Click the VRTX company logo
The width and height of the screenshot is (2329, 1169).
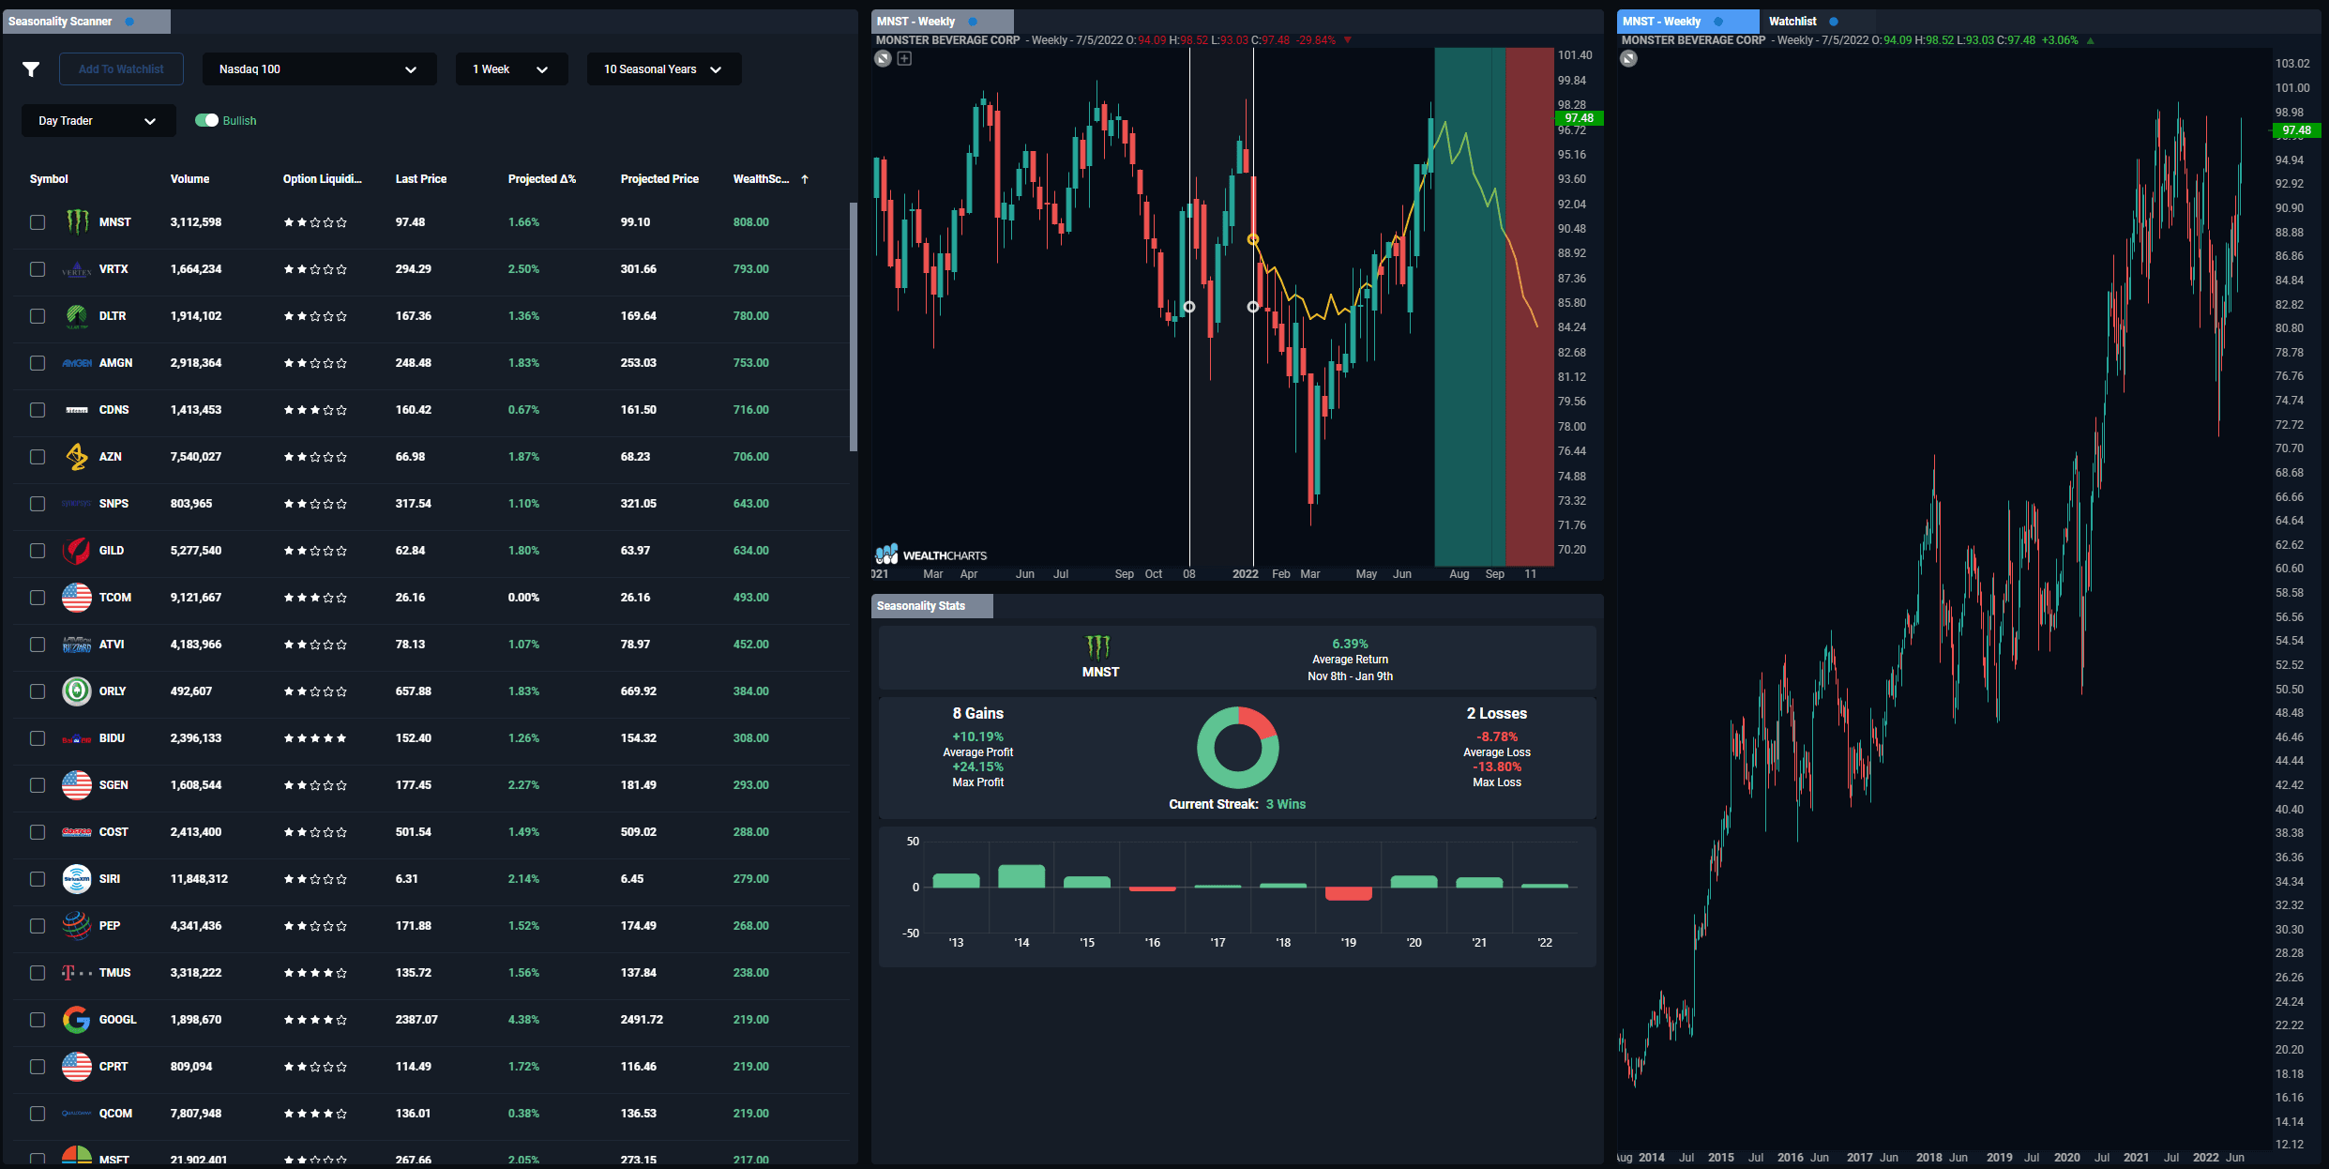(77, 269)
